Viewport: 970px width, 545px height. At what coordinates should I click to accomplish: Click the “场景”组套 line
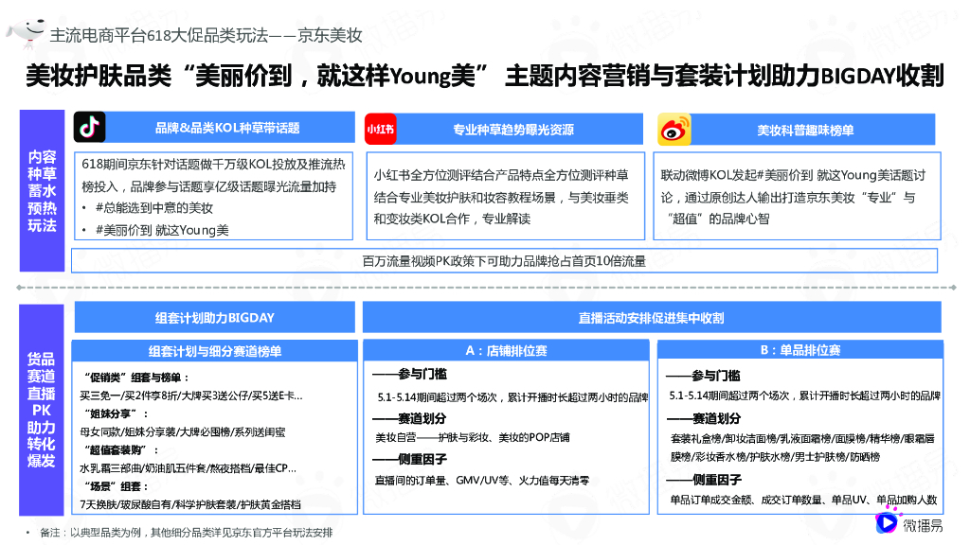click(x=116, y=486)
